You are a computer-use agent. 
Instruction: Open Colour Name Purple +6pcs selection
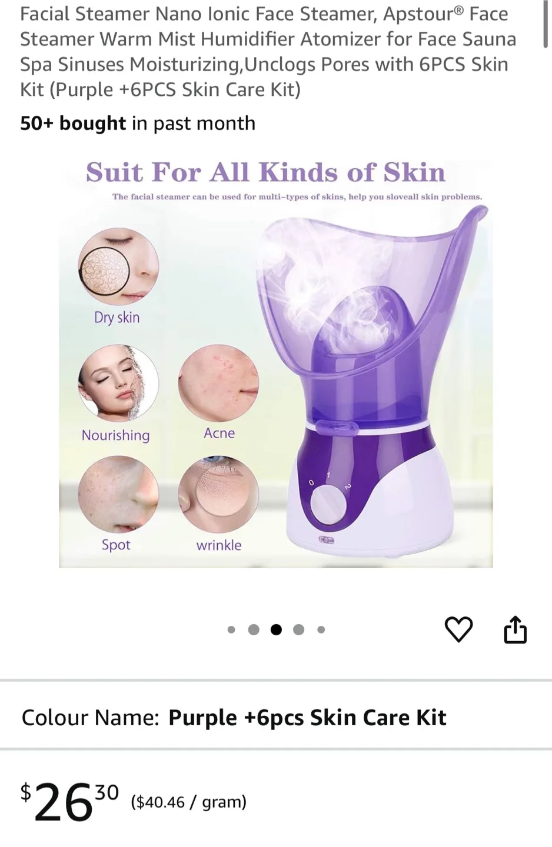click(x=276, y=717)
